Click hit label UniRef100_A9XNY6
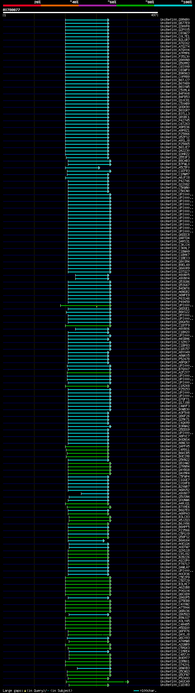195x693 pixels. 175,329
